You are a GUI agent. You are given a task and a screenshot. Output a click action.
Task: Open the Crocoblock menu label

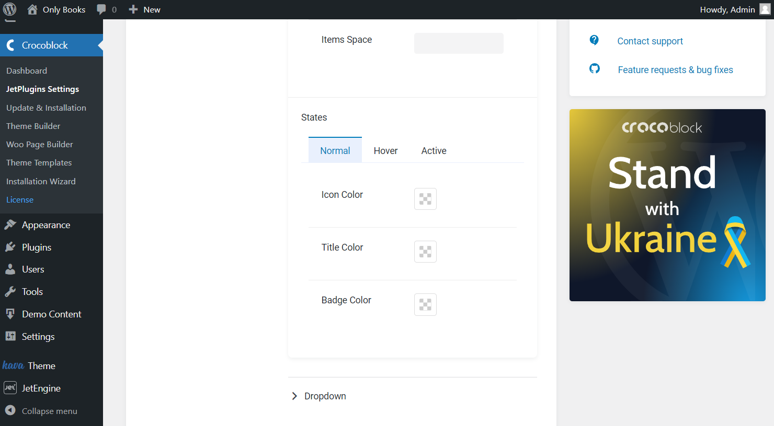point(45,45)
